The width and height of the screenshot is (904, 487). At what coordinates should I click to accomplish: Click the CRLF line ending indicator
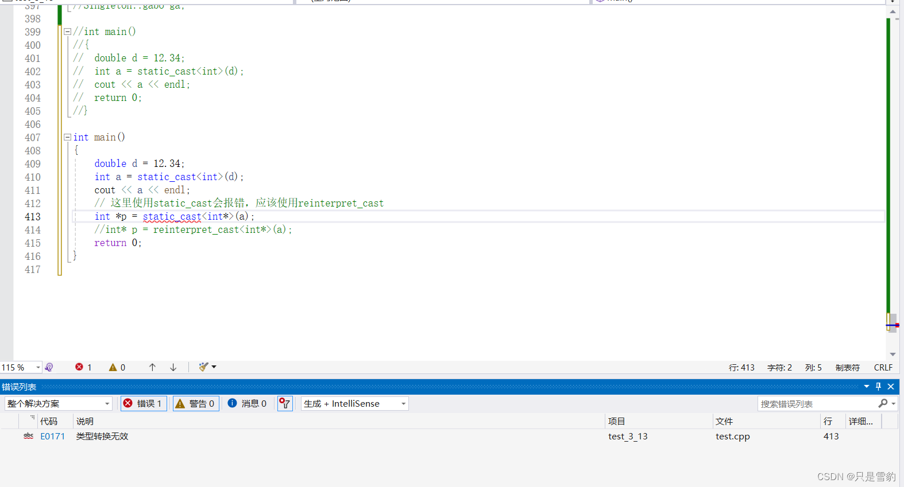[883, 368]
